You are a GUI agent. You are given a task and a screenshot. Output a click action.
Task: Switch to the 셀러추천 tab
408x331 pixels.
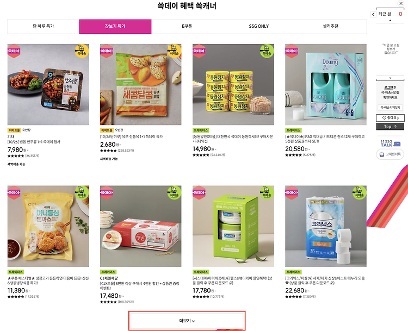pyautogui.click(x=330, y=26)
